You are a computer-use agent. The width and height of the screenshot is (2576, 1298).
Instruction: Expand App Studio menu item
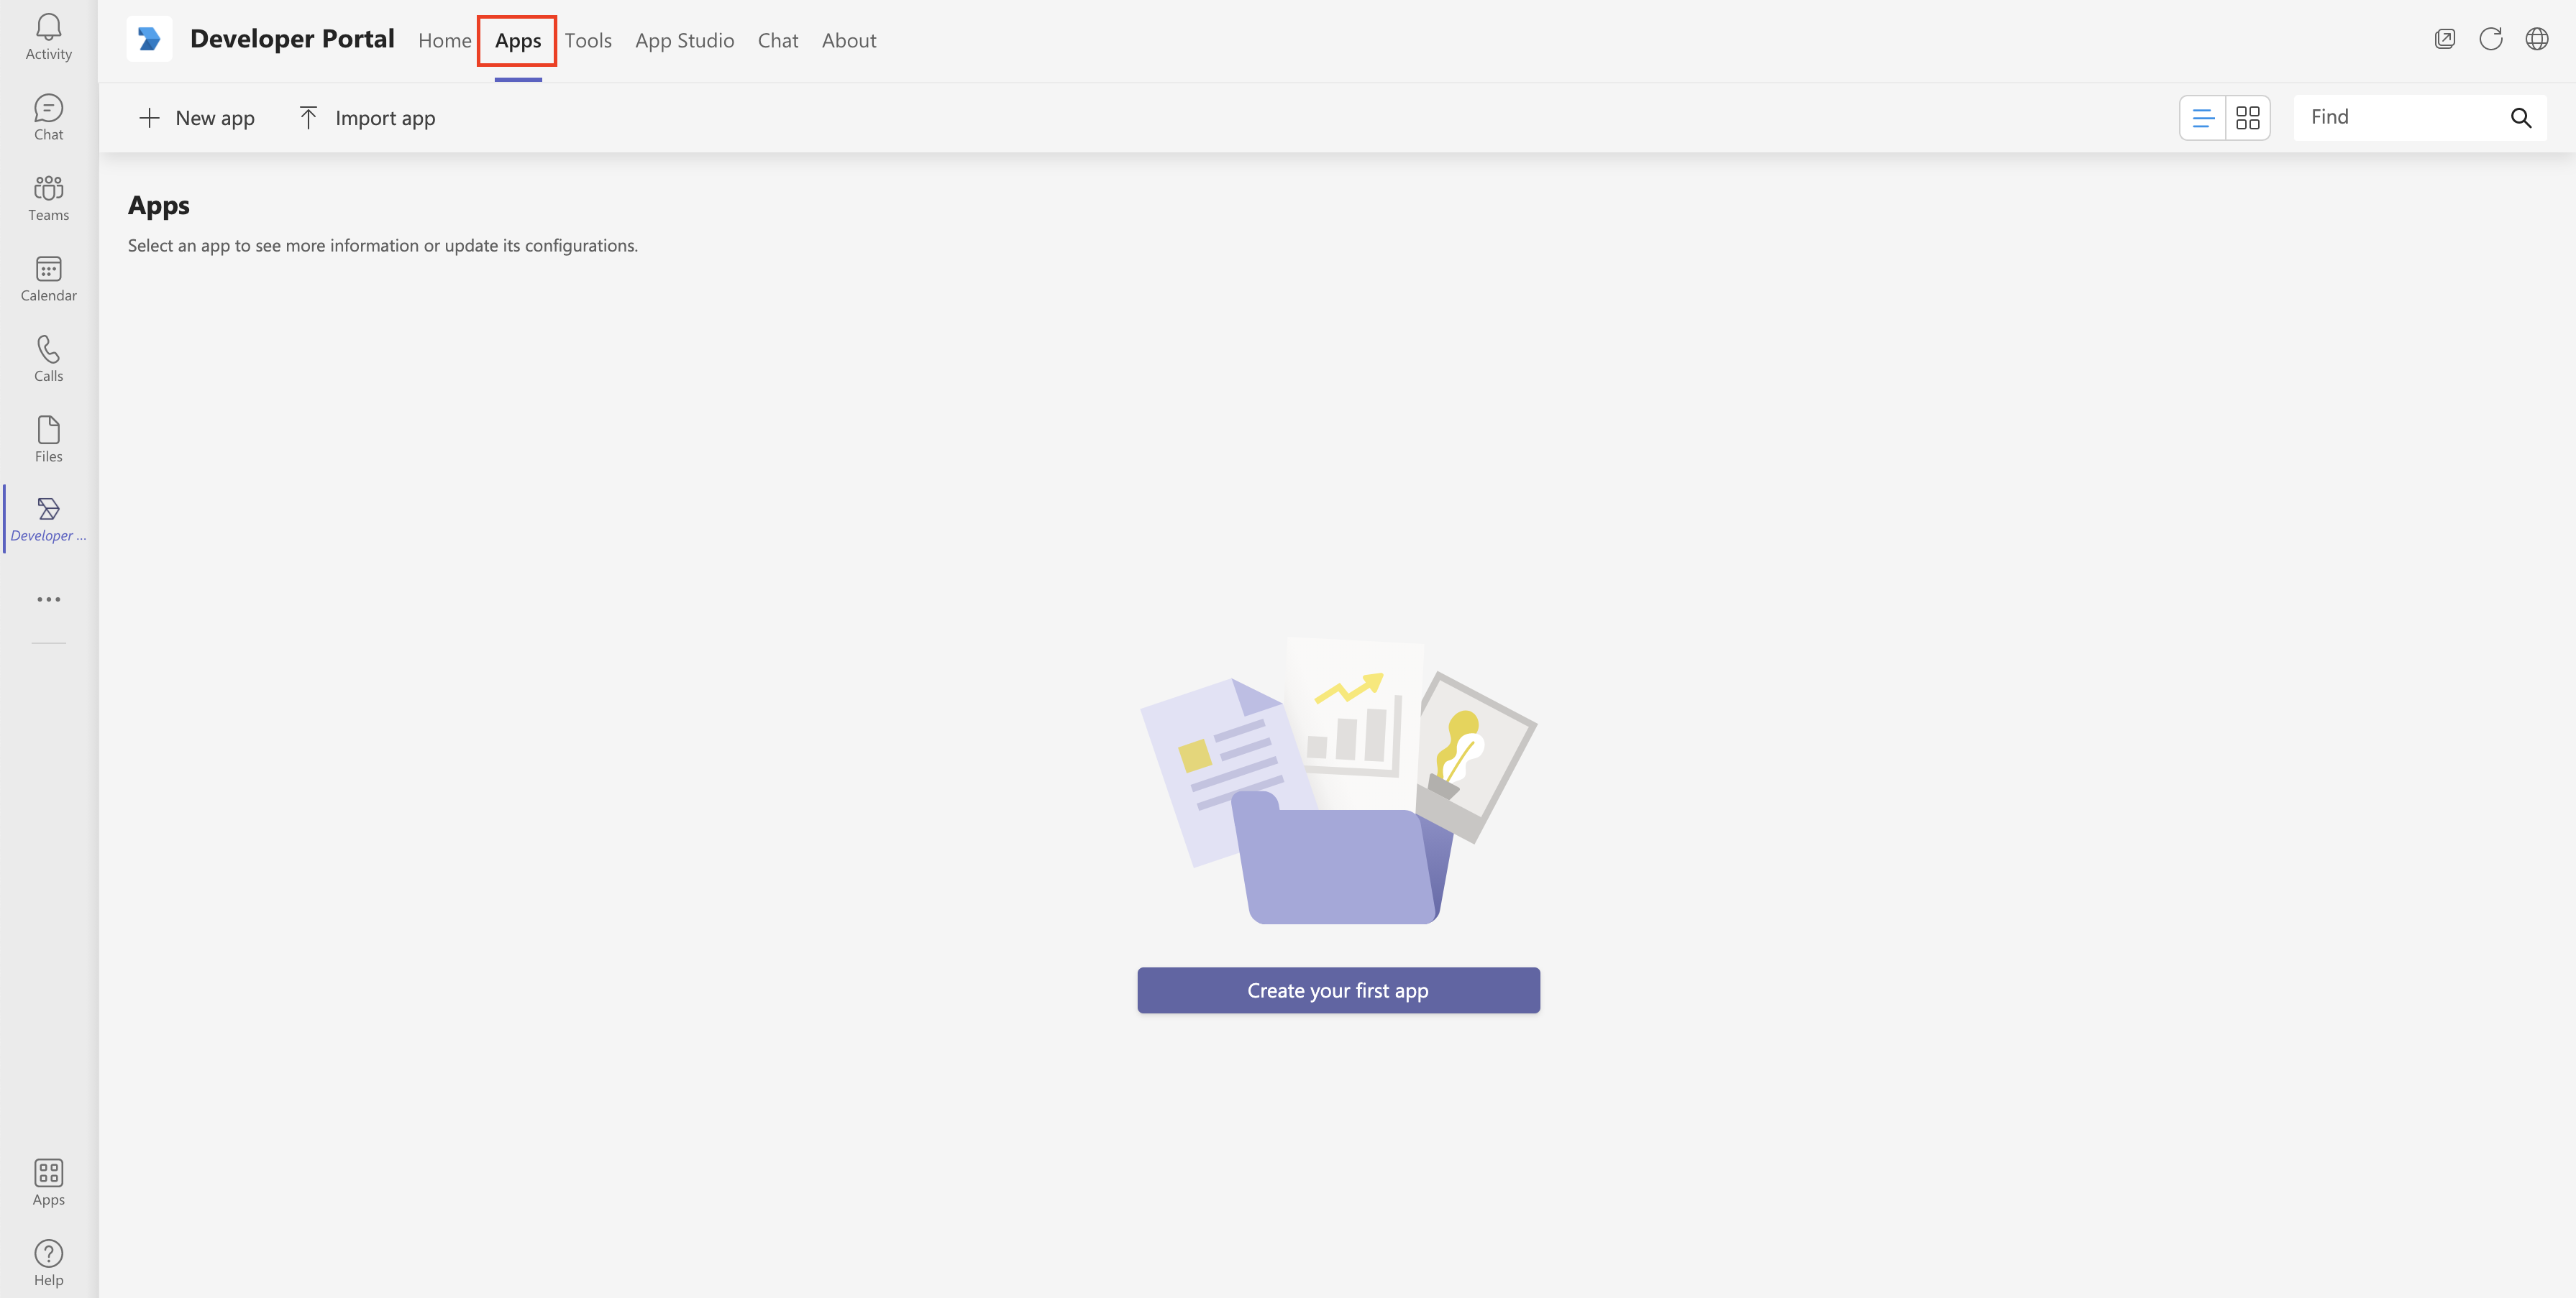pyautogui.click(x=684, y=38)
